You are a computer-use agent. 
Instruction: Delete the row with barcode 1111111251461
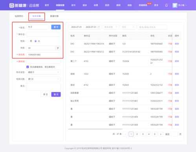(177, 101)
